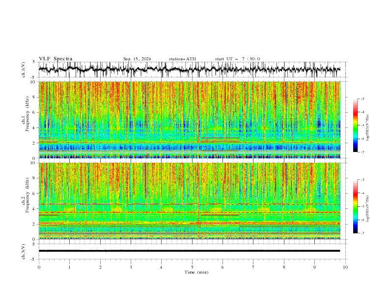Image resolution: width=389 pixels, height=300 pixels.
Task: Select the date text "Sep. 15, 2024"
Action: [137, 59]
